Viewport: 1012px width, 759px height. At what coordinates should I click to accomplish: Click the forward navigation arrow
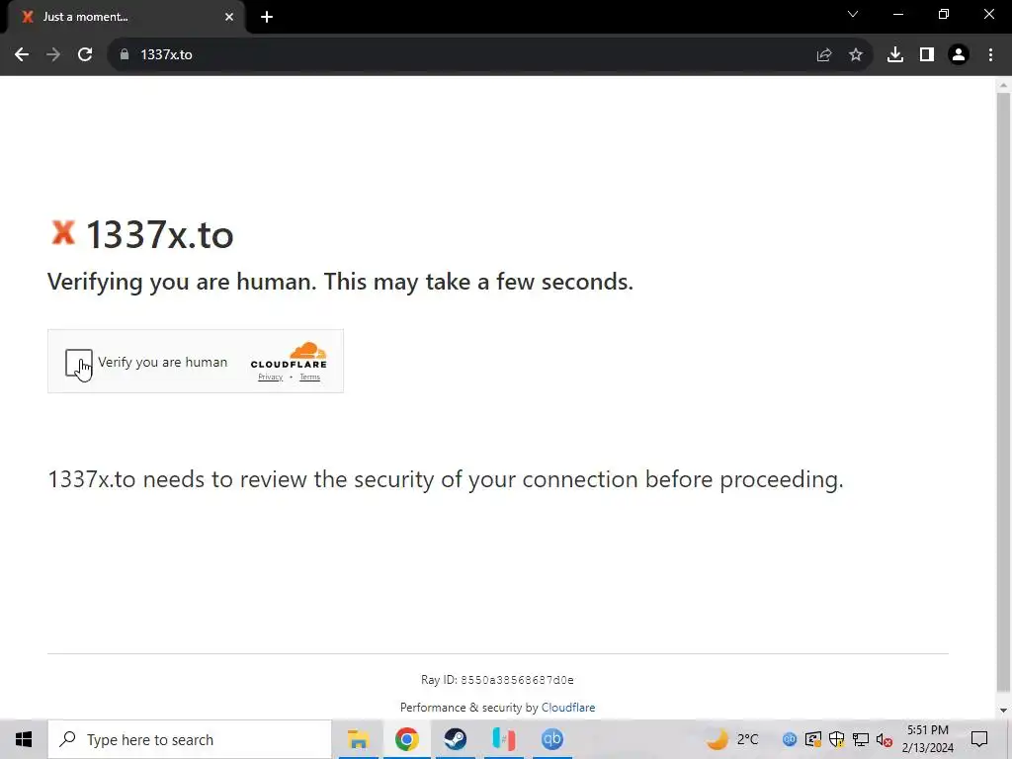click(53, 55)
